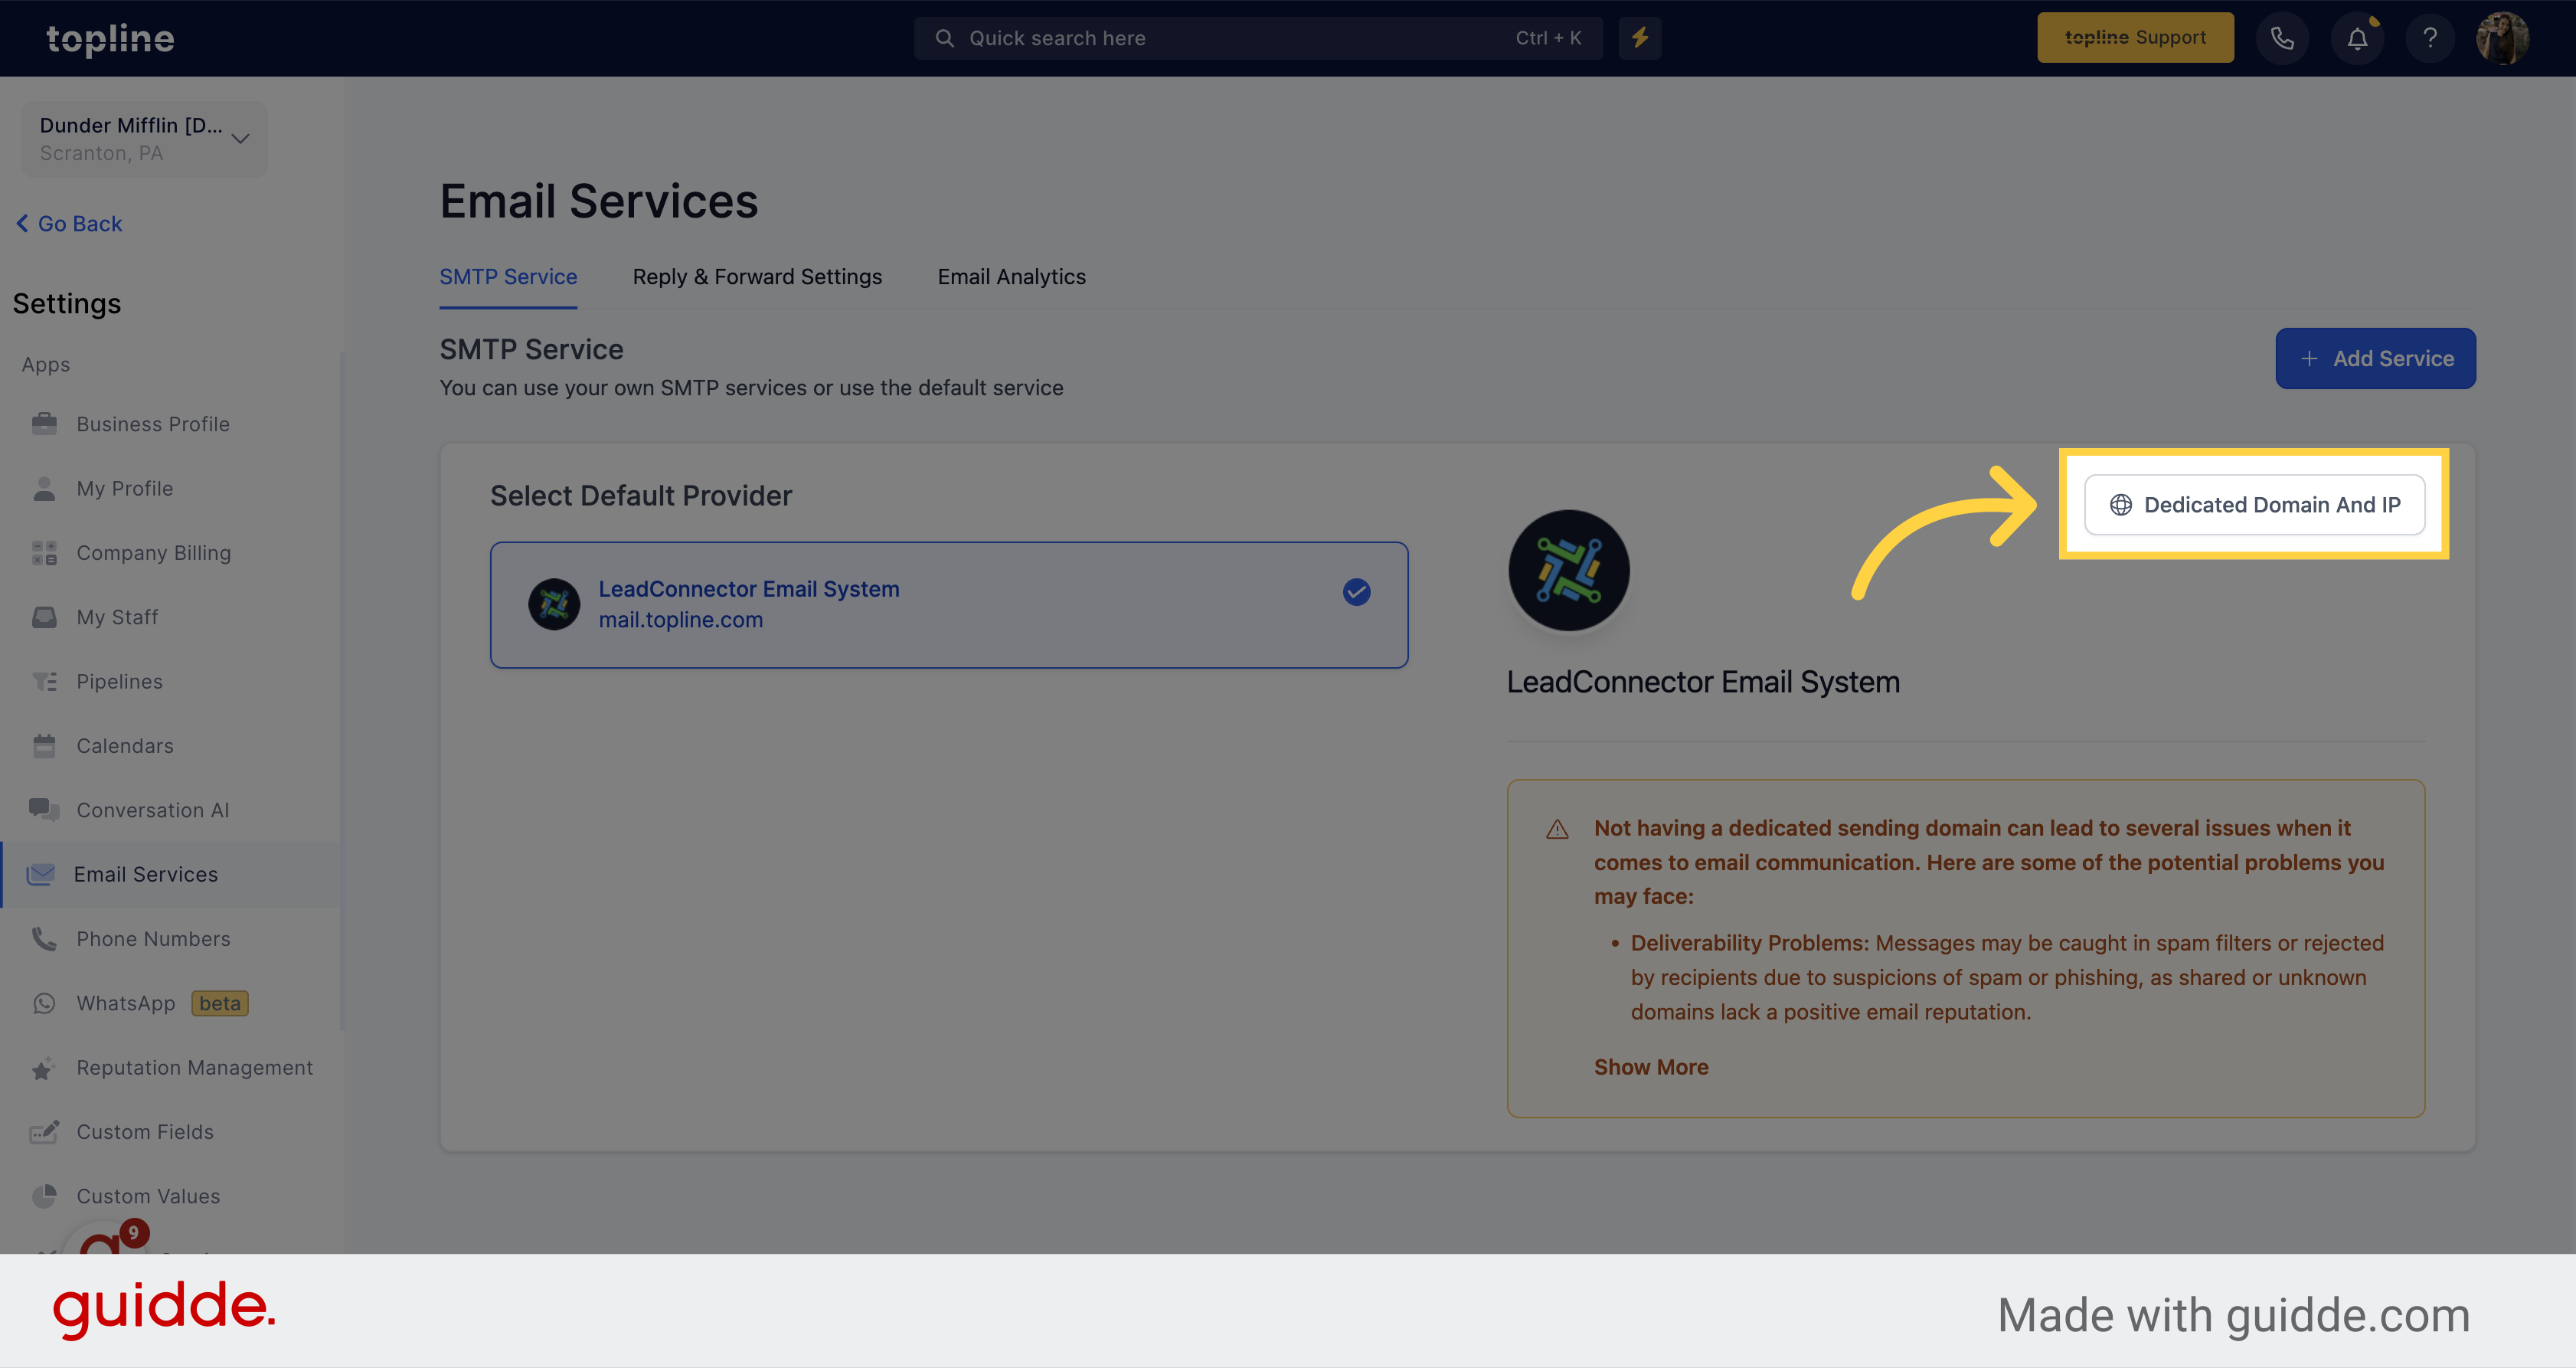Open the notifications bell
The height and width of the screenshot is (1368, 2576).
2357,38
